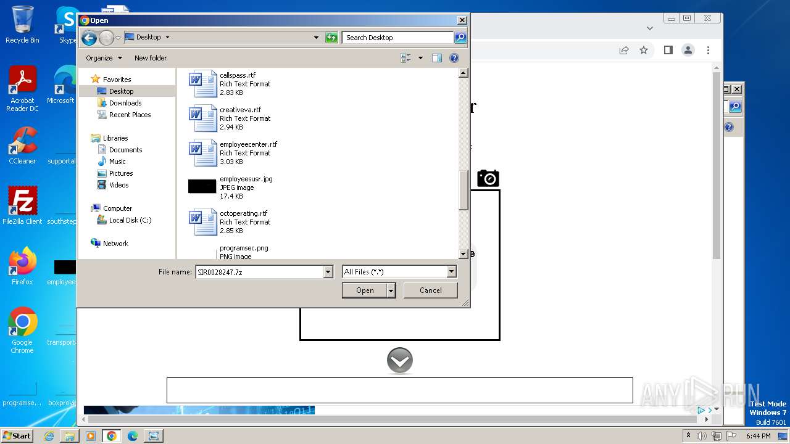This screenshot has height=444, width=790.
Task: Click the camera icon on the web page
Action: tap(488, 179)
